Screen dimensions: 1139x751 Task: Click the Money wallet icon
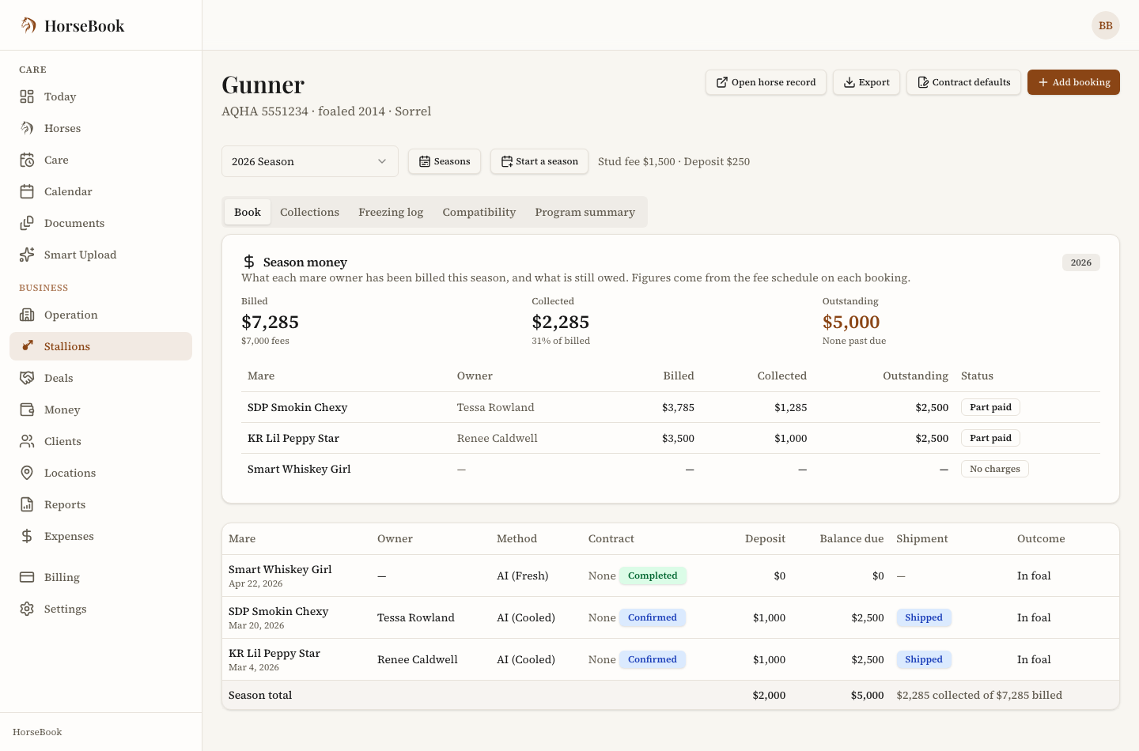click(x=27, y=409)
